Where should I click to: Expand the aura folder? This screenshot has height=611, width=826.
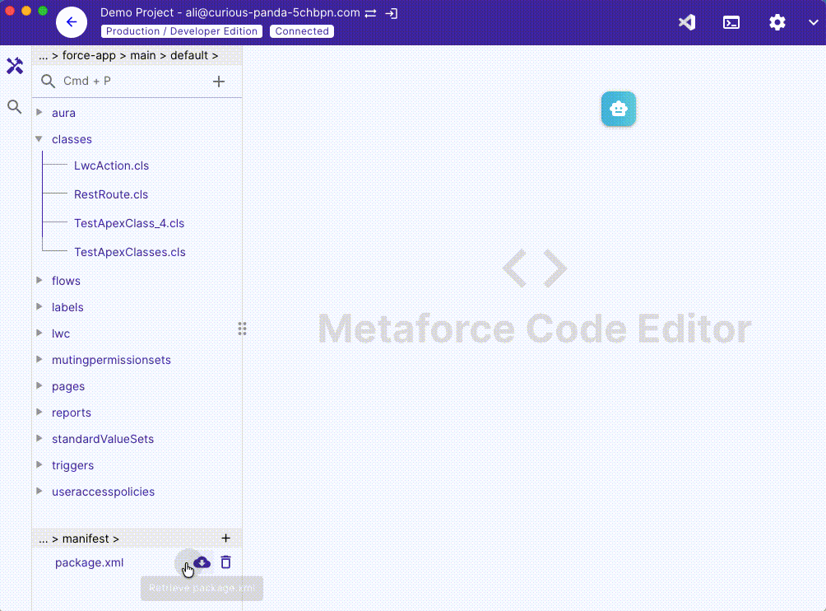pyautogui.click(x=39, y=112)
